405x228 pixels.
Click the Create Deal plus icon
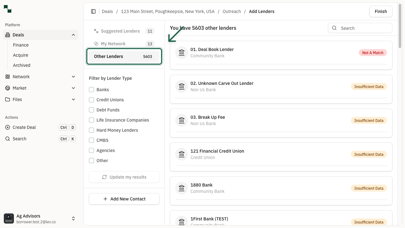[7, 127]
